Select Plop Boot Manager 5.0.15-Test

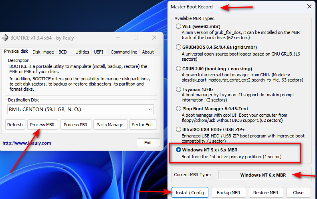pos(178,109)
